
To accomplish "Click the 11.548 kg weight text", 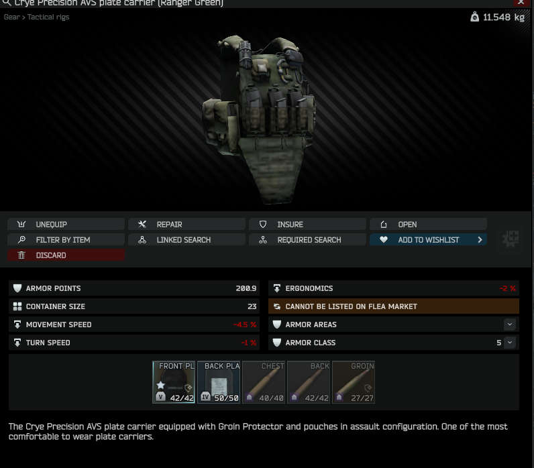I will point(504,17).
